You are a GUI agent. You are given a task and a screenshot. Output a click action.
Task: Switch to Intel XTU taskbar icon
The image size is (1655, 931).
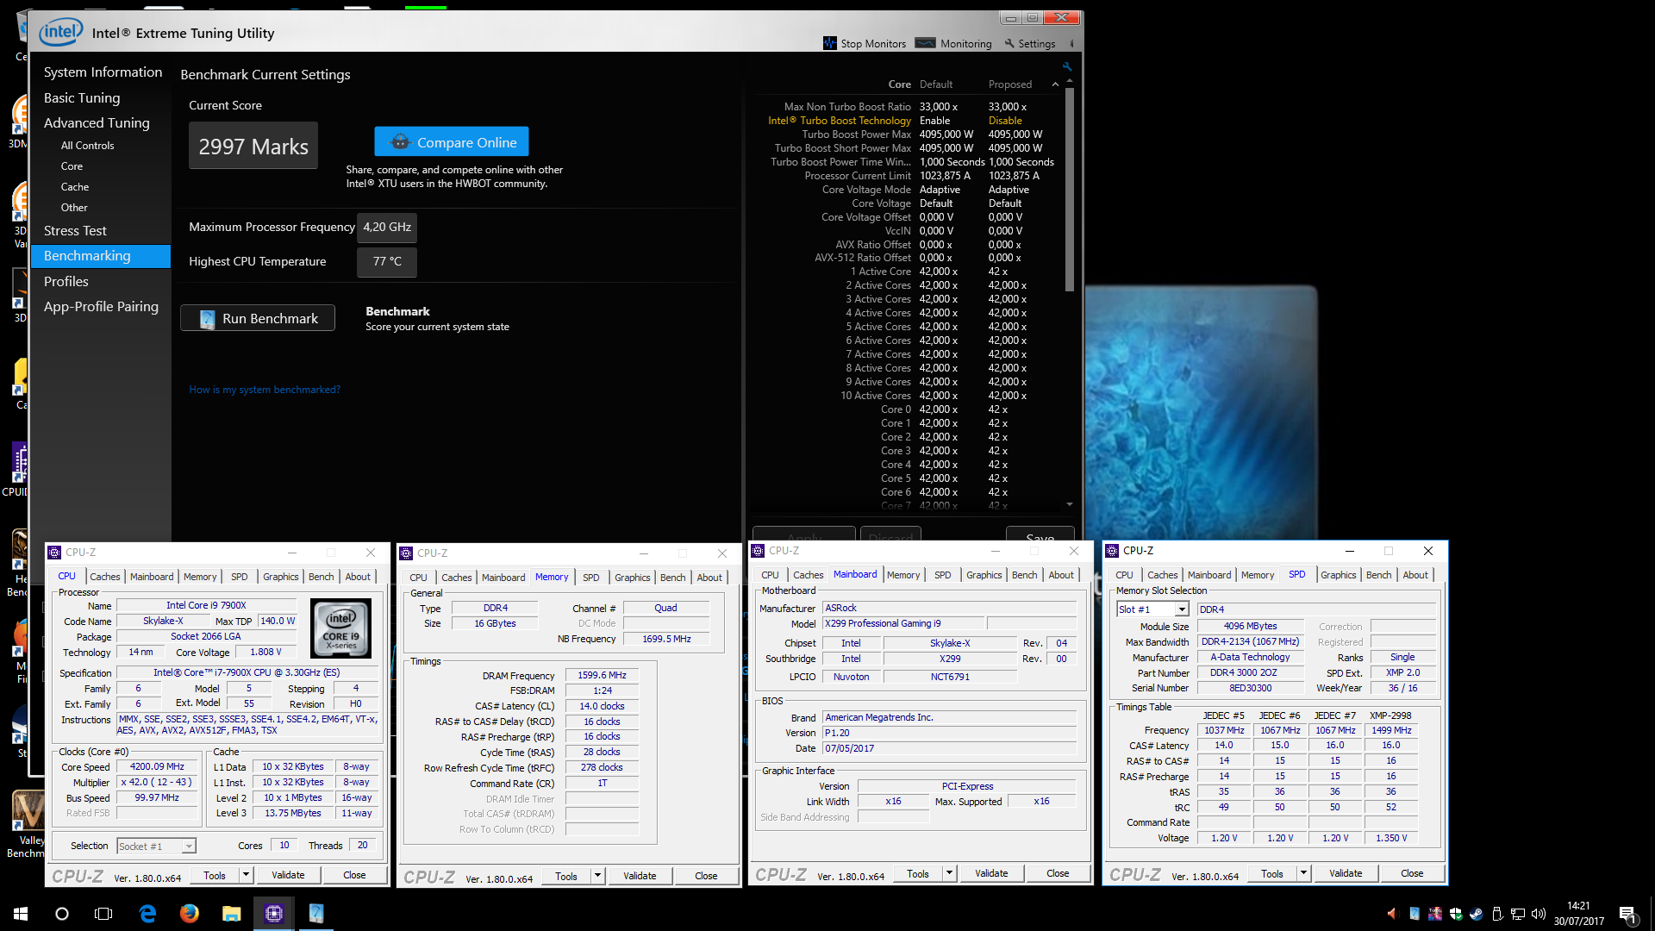point(315,914)
